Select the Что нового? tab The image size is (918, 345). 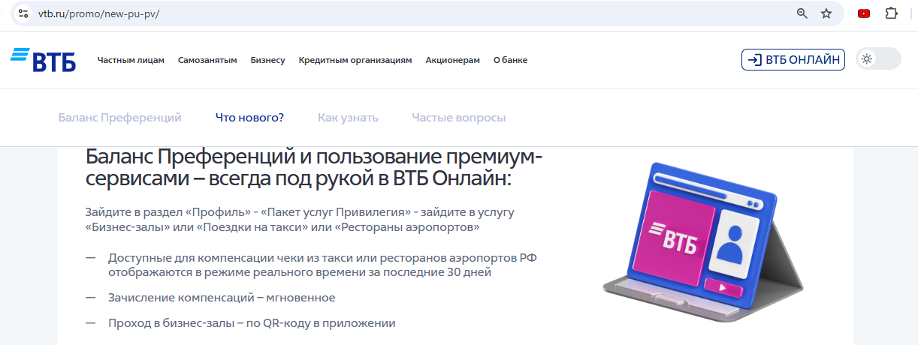(x=249, y=118)
